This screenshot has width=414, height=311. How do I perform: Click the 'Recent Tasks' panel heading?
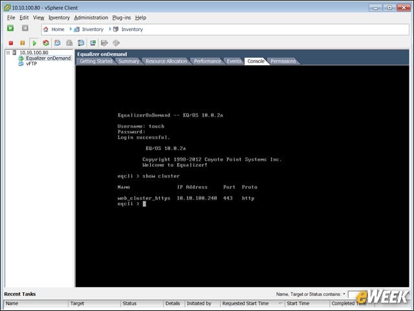coord(20,294)
